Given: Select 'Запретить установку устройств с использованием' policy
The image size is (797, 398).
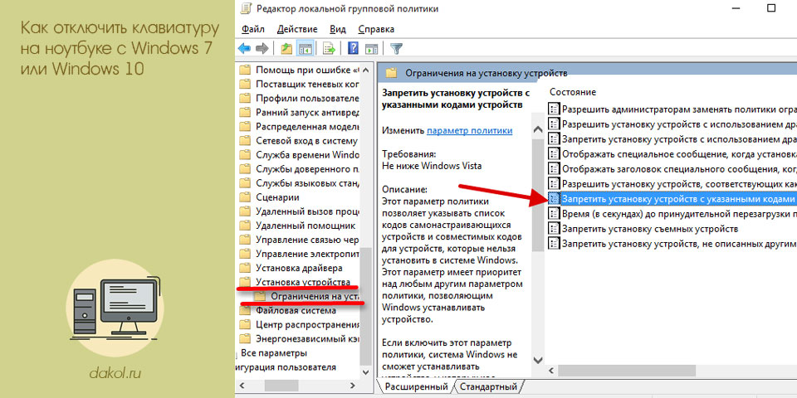Looking at the screenshot, I should click(x=679, y=138).
